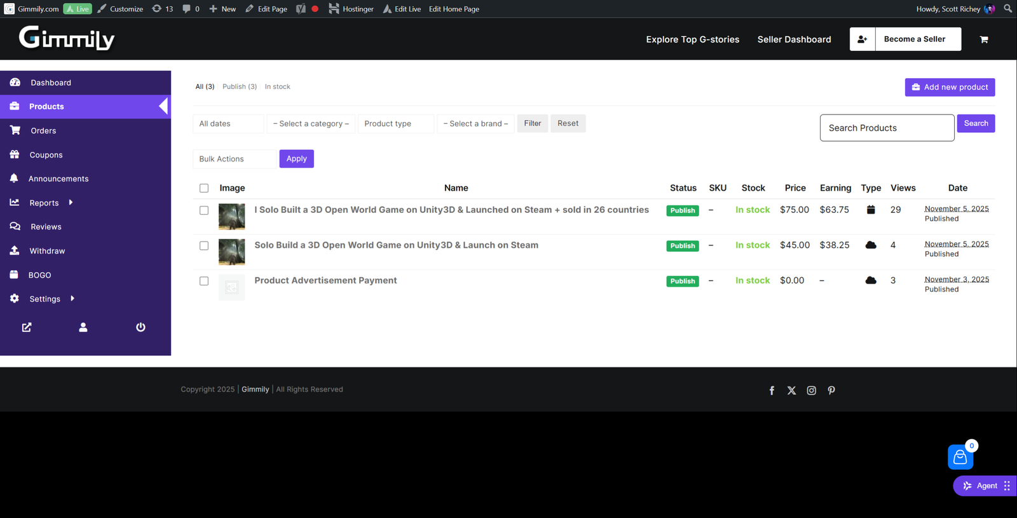Viewport: 1017px width, 518px height.
Task: Open the Agent assistant button
Action: point(985,486)
